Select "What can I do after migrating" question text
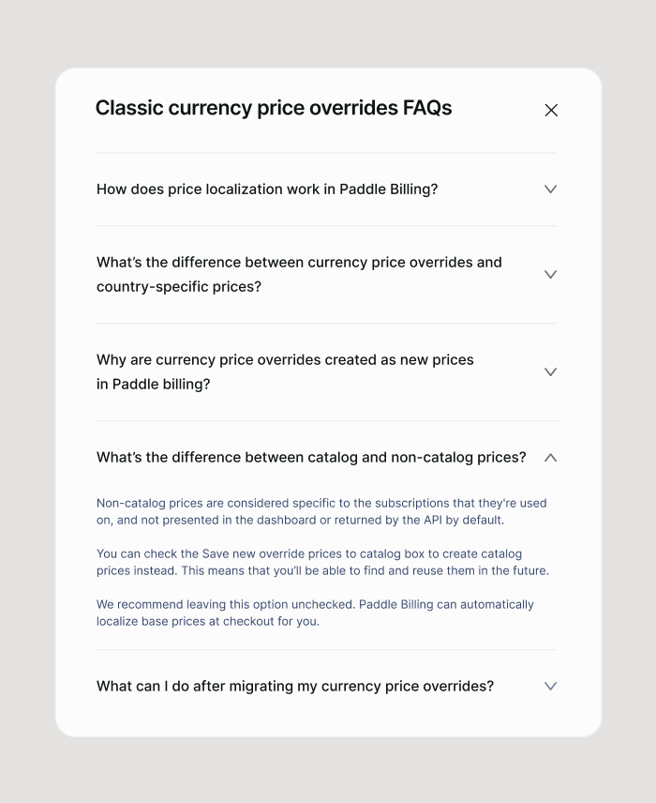656x803 pixels. tap(294, 687)
